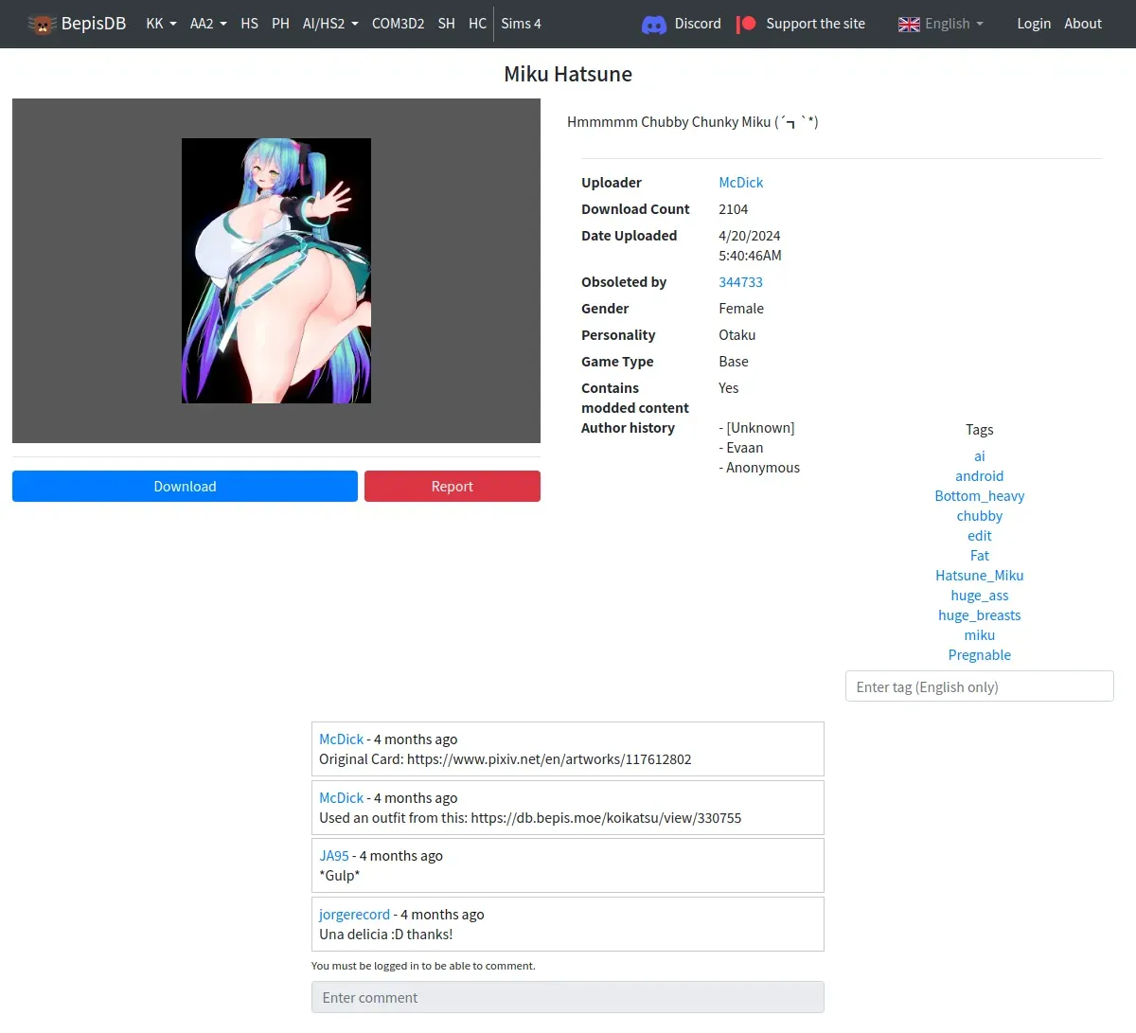Select the Pregnable tag
The width and height of the screenshot is (1136, 1033).
(x=979, y=655)
